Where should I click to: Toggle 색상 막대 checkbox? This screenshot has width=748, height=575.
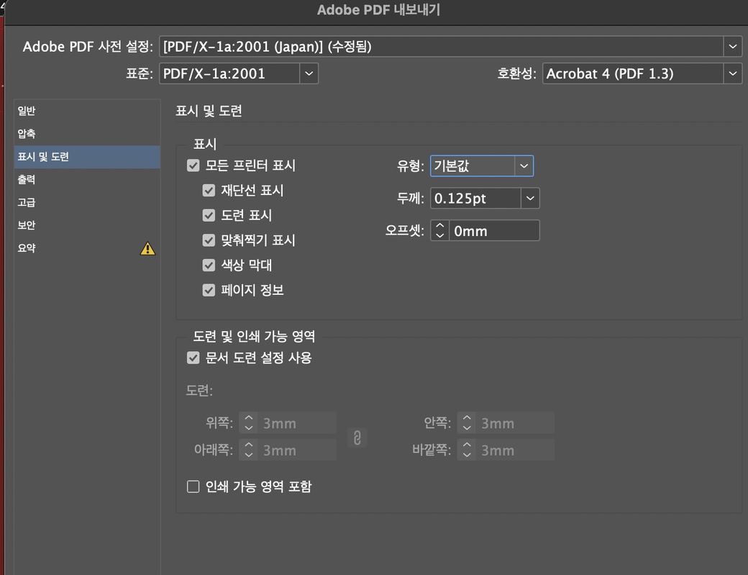(209, 265)
